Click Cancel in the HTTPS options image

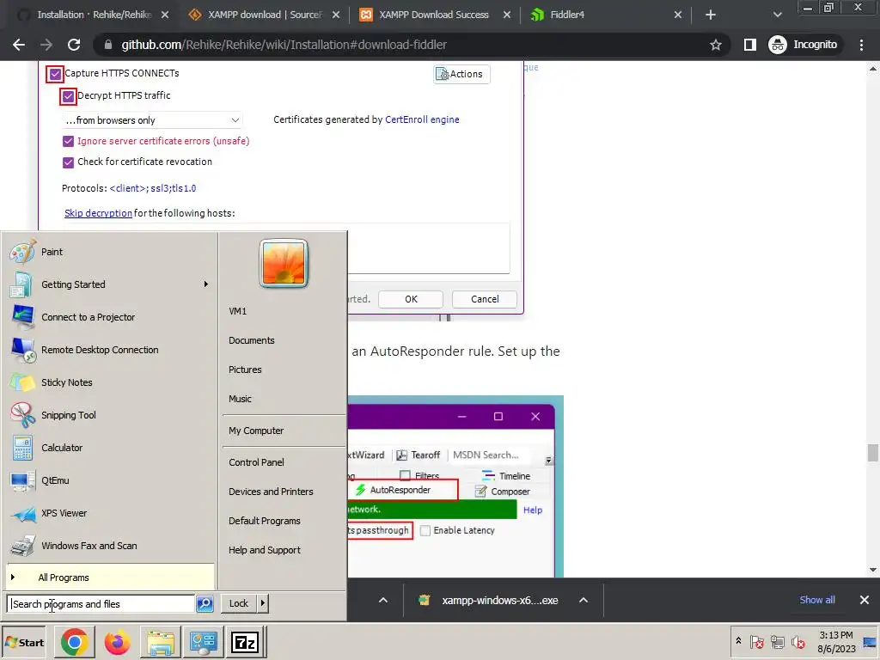pos(485,299)
